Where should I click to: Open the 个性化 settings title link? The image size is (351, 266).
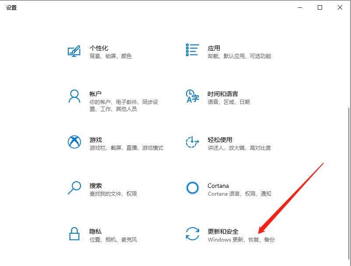tap(99, 48)
